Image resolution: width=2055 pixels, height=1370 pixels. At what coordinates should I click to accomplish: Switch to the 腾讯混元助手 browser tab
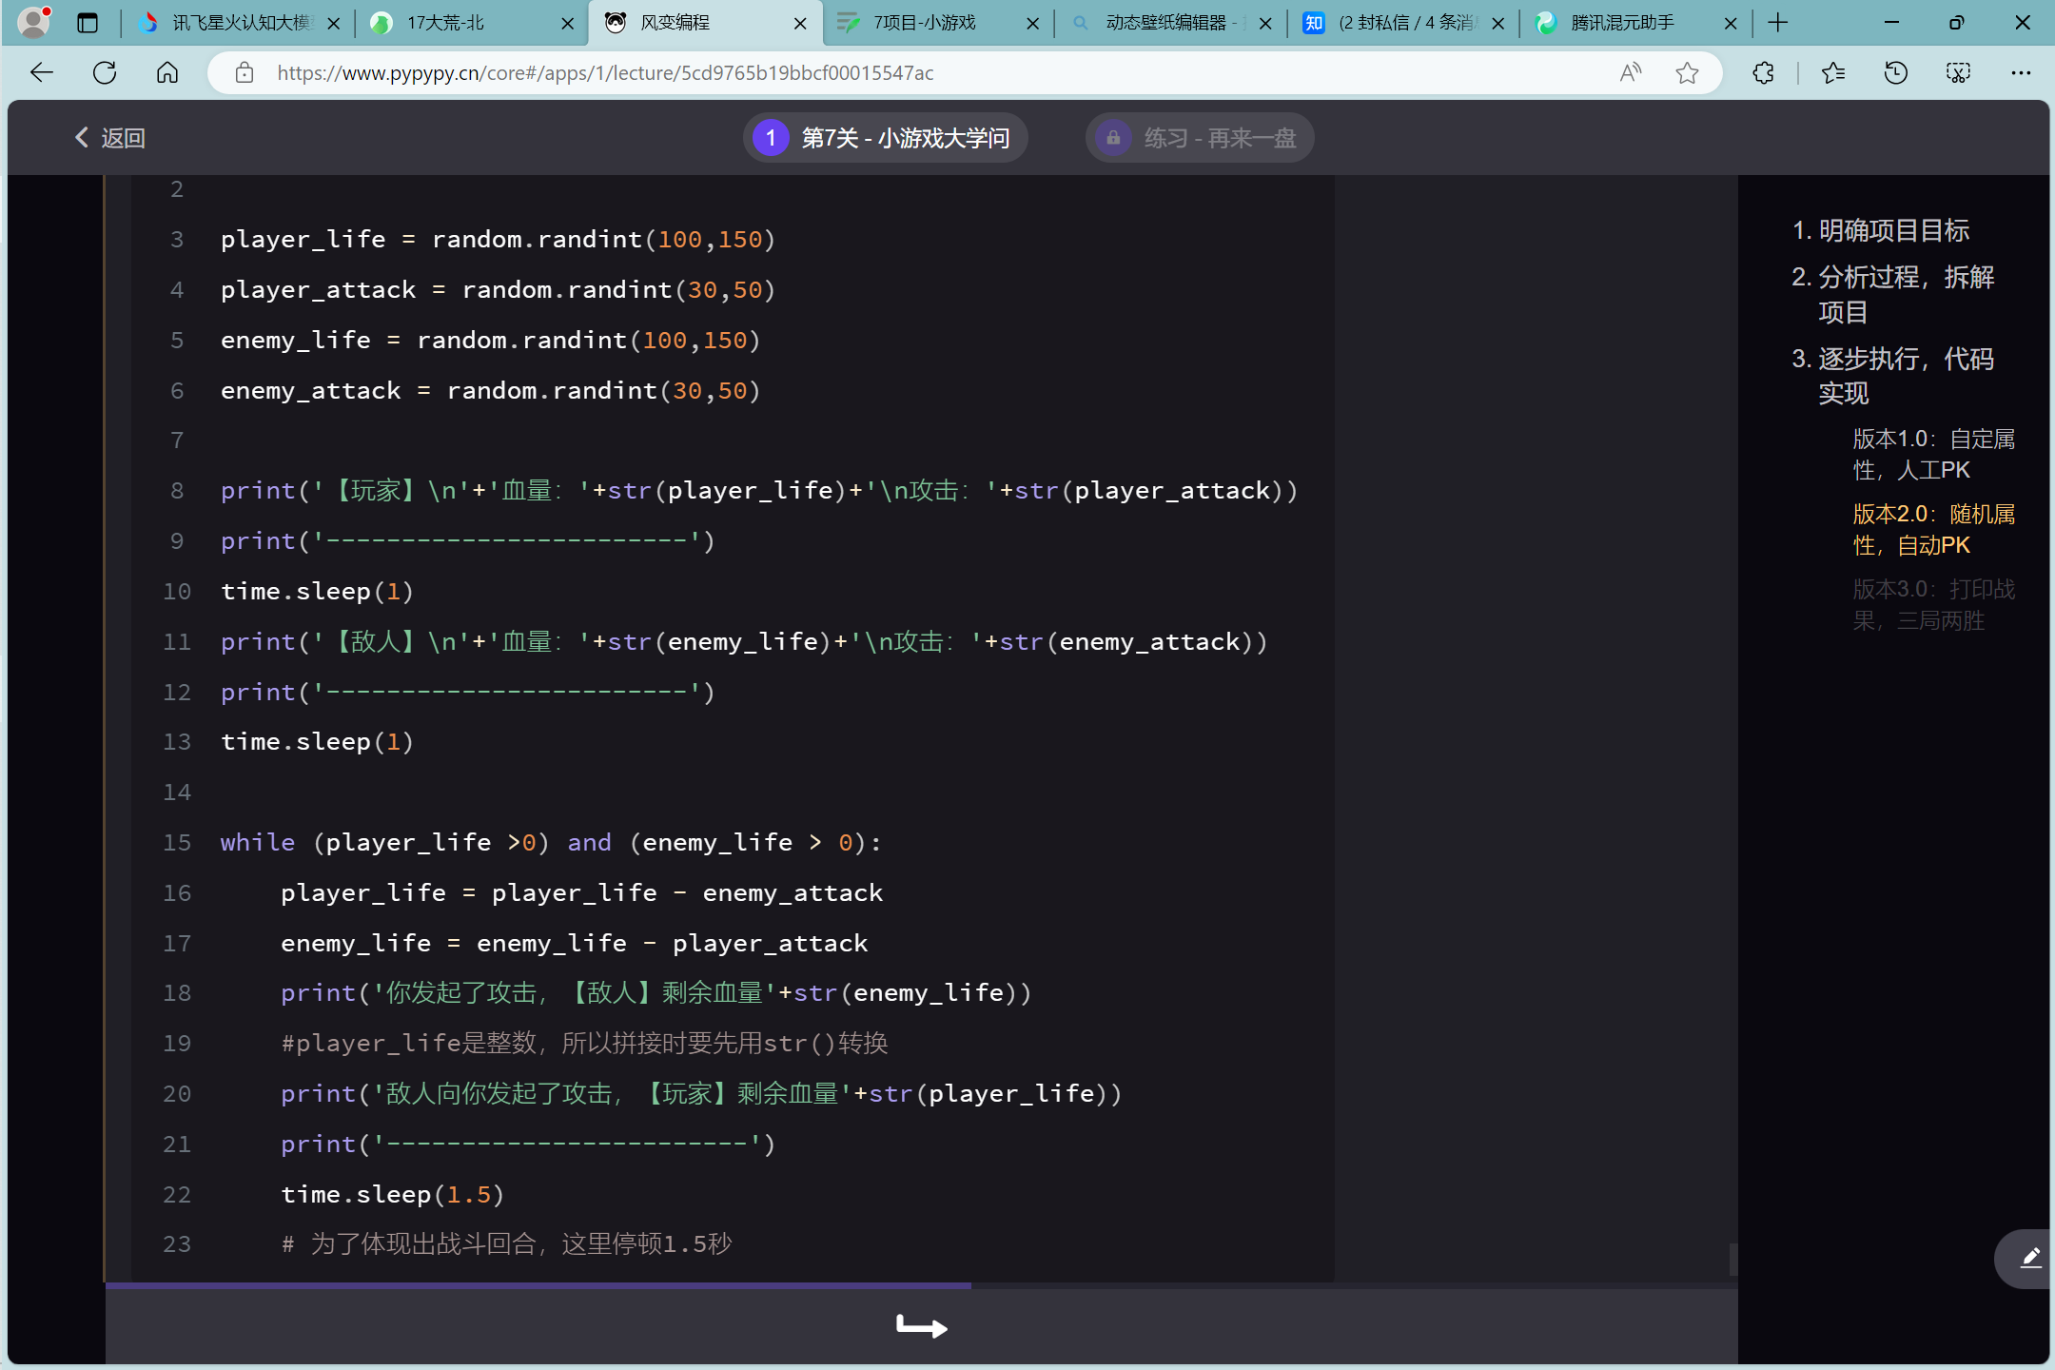(x=1622, y=23)
